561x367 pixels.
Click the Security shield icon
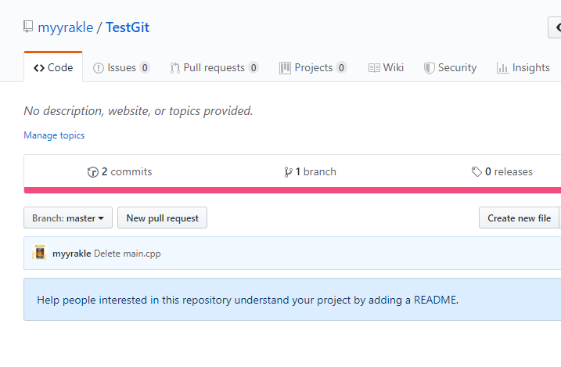[429, 68]
